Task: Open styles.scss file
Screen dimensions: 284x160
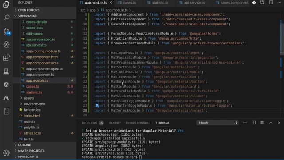Action: pos(32,133)
